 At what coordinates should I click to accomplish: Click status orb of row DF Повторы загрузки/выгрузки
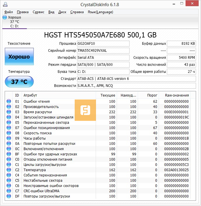9,196
